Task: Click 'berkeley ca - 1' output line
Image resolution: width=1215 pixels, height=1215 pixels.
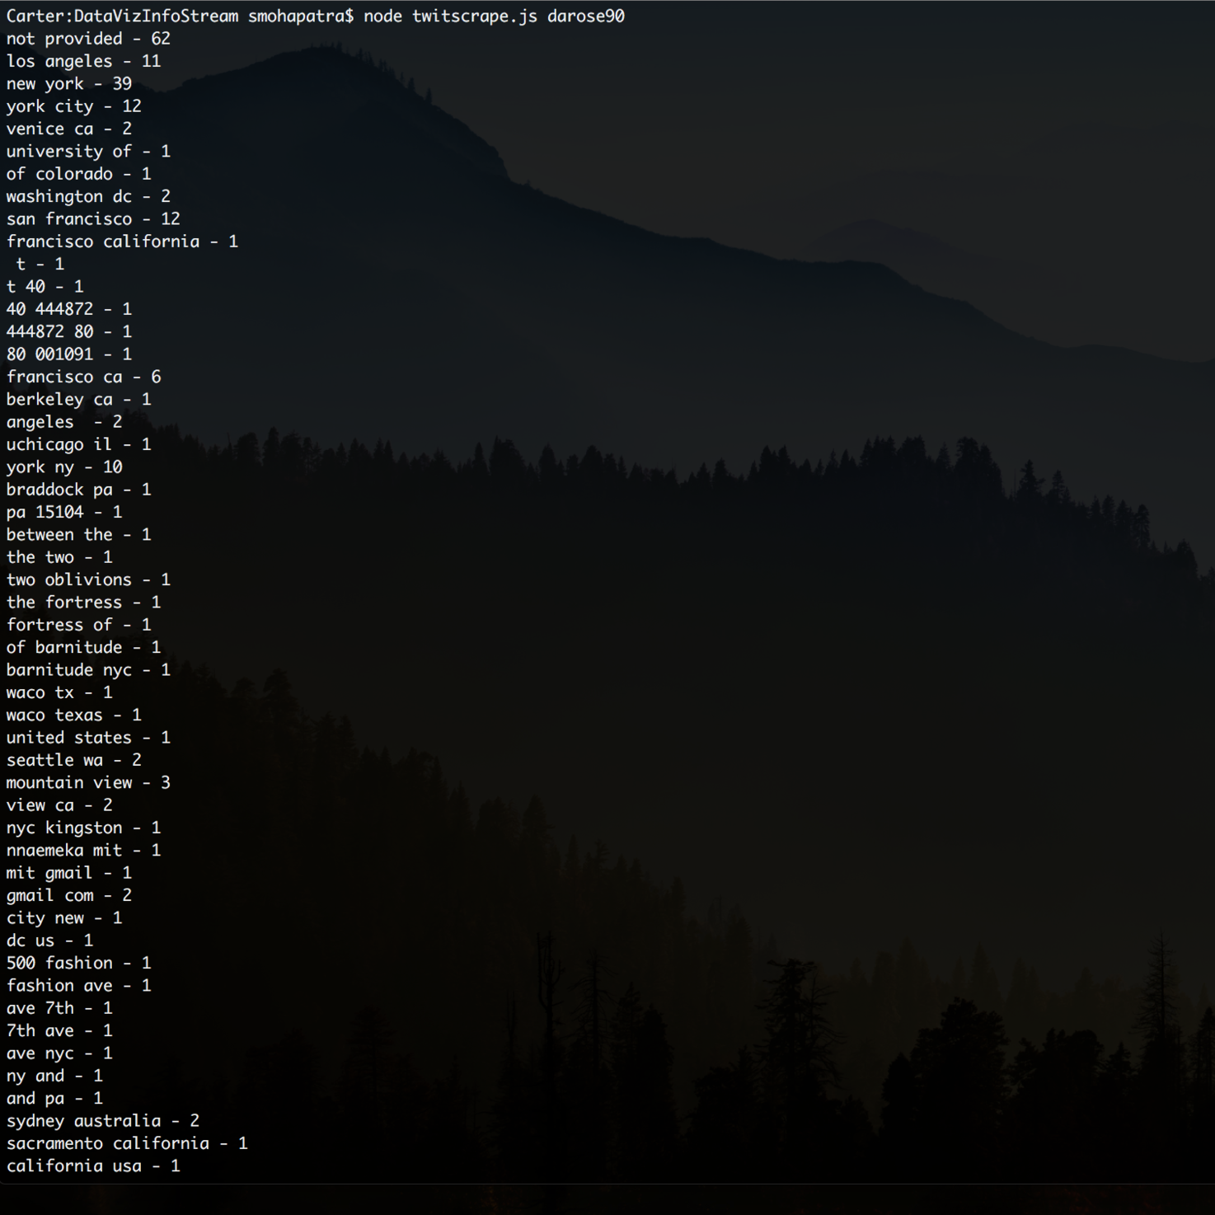Action: click(x=79, y=400)
